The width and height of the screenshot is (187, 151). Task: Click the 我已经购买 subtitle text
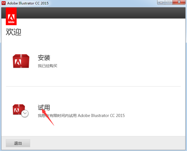[47, 66]
